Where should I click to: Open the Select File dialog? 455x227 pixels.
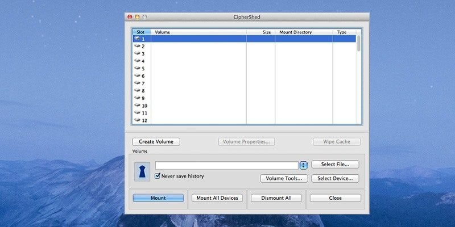click(x=335, y=165)
